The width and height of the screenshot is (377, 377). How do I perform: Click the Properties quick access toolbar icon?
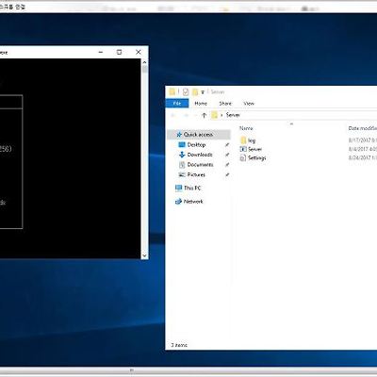pyautogui.click(x=186, y=91)
